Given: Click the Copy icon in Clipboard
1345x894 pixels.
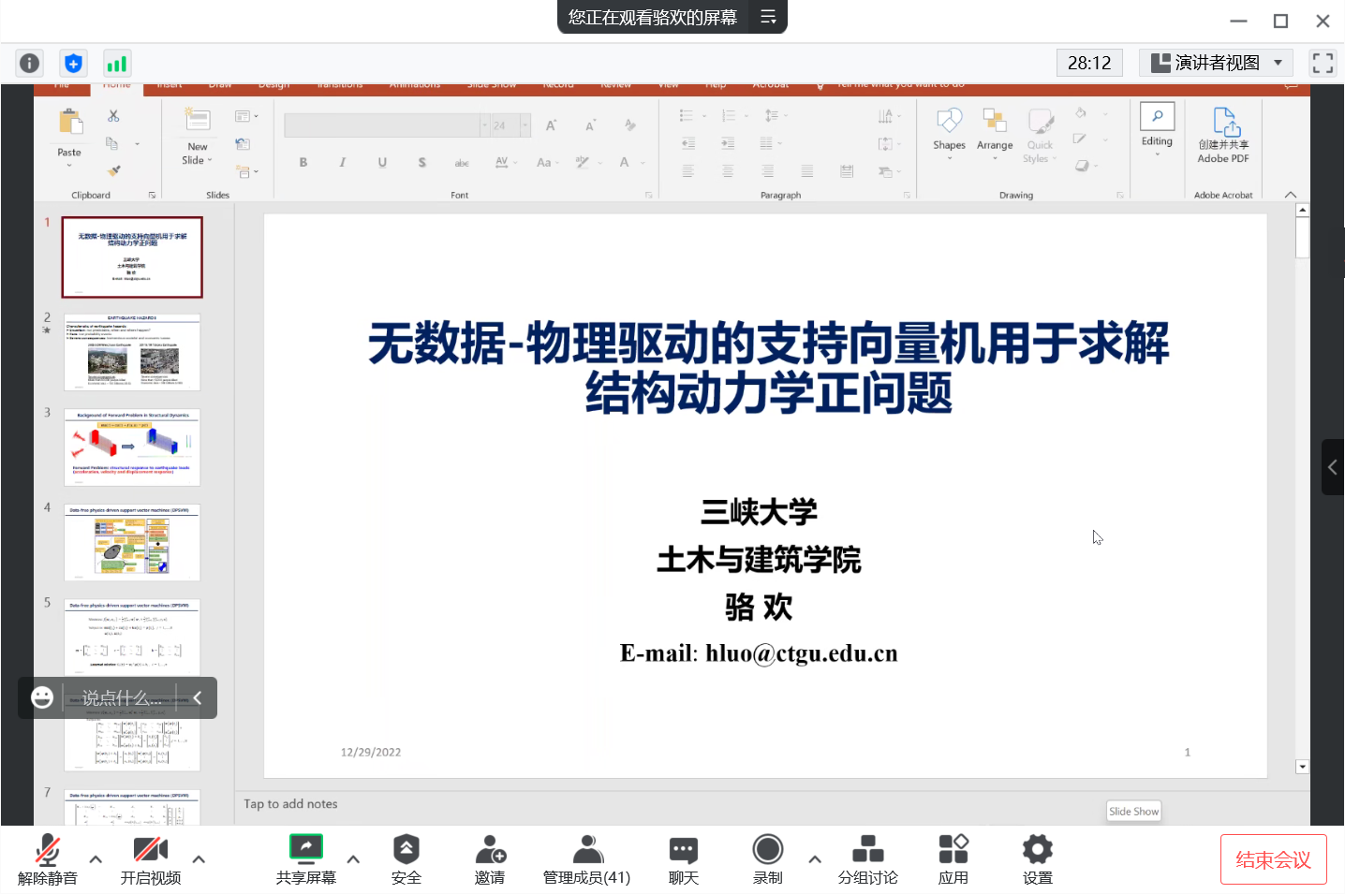Looking at the screenshot, I should point(112,143).
